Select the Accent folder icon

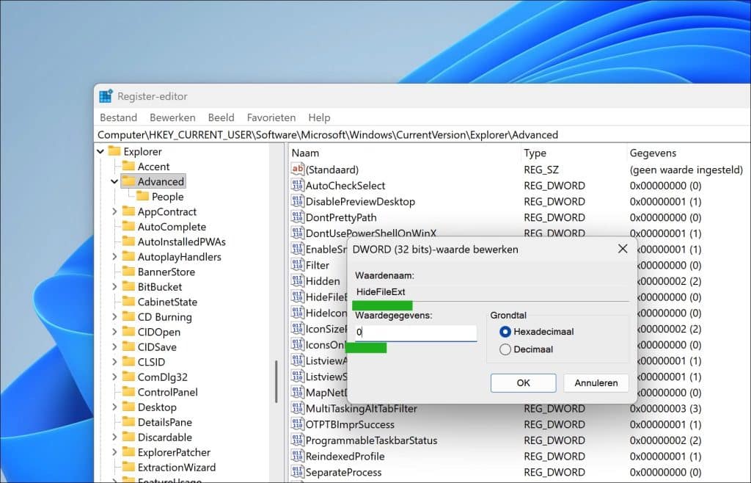click(128, 166)
